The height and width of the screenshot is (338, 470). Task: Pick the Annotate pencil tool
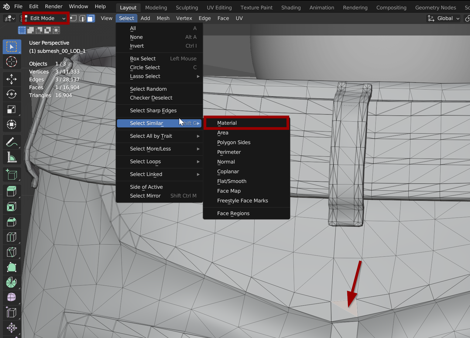[x=12, y=142]
